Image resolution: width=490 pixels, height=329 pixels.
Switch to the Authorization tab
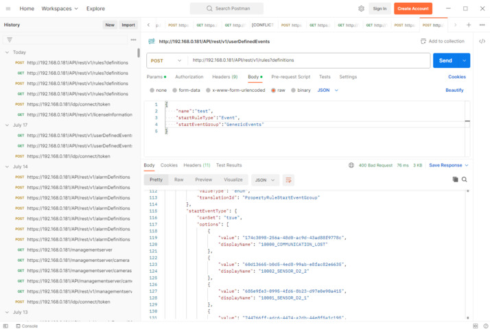point(189,77)
